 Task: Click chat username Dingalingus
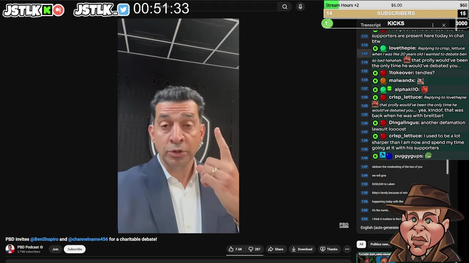[404, 123]
